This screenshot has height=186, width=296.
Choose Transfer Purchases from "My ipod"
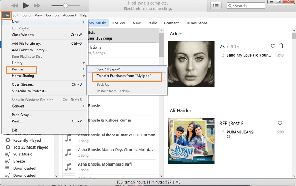pyautogui.click(x=124, y=76)
